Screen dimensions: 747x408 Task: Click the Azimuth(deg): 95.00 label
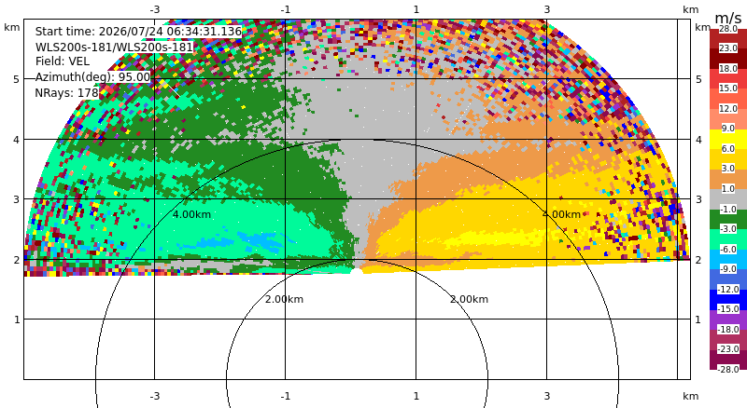pyautogui.click(x=92, y=77)
